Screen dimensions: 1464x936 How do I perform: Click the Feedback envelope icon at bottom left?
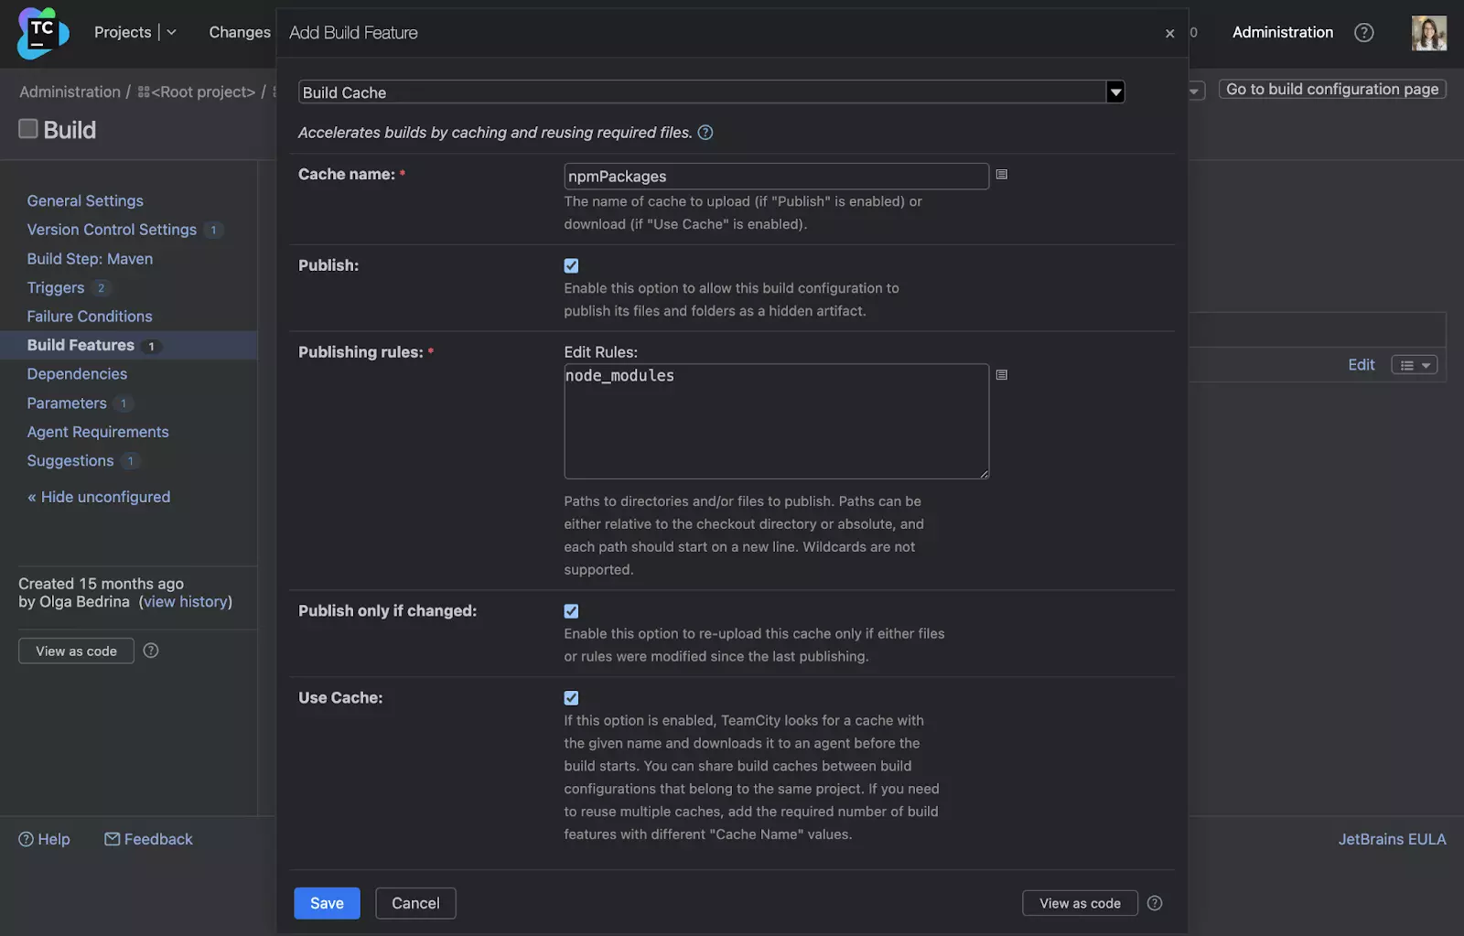tap(111, 838)
